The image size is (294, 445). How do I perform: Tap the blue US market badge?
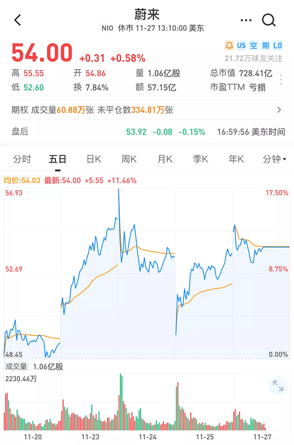pyautogui.click(x=241, y=45)
